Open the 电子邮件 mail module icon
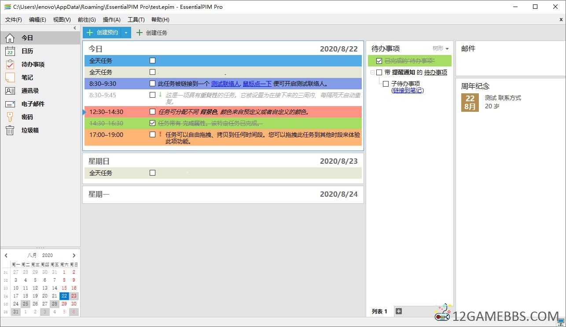The width and height of the screenshot is (566, 327). coord(10,104)
